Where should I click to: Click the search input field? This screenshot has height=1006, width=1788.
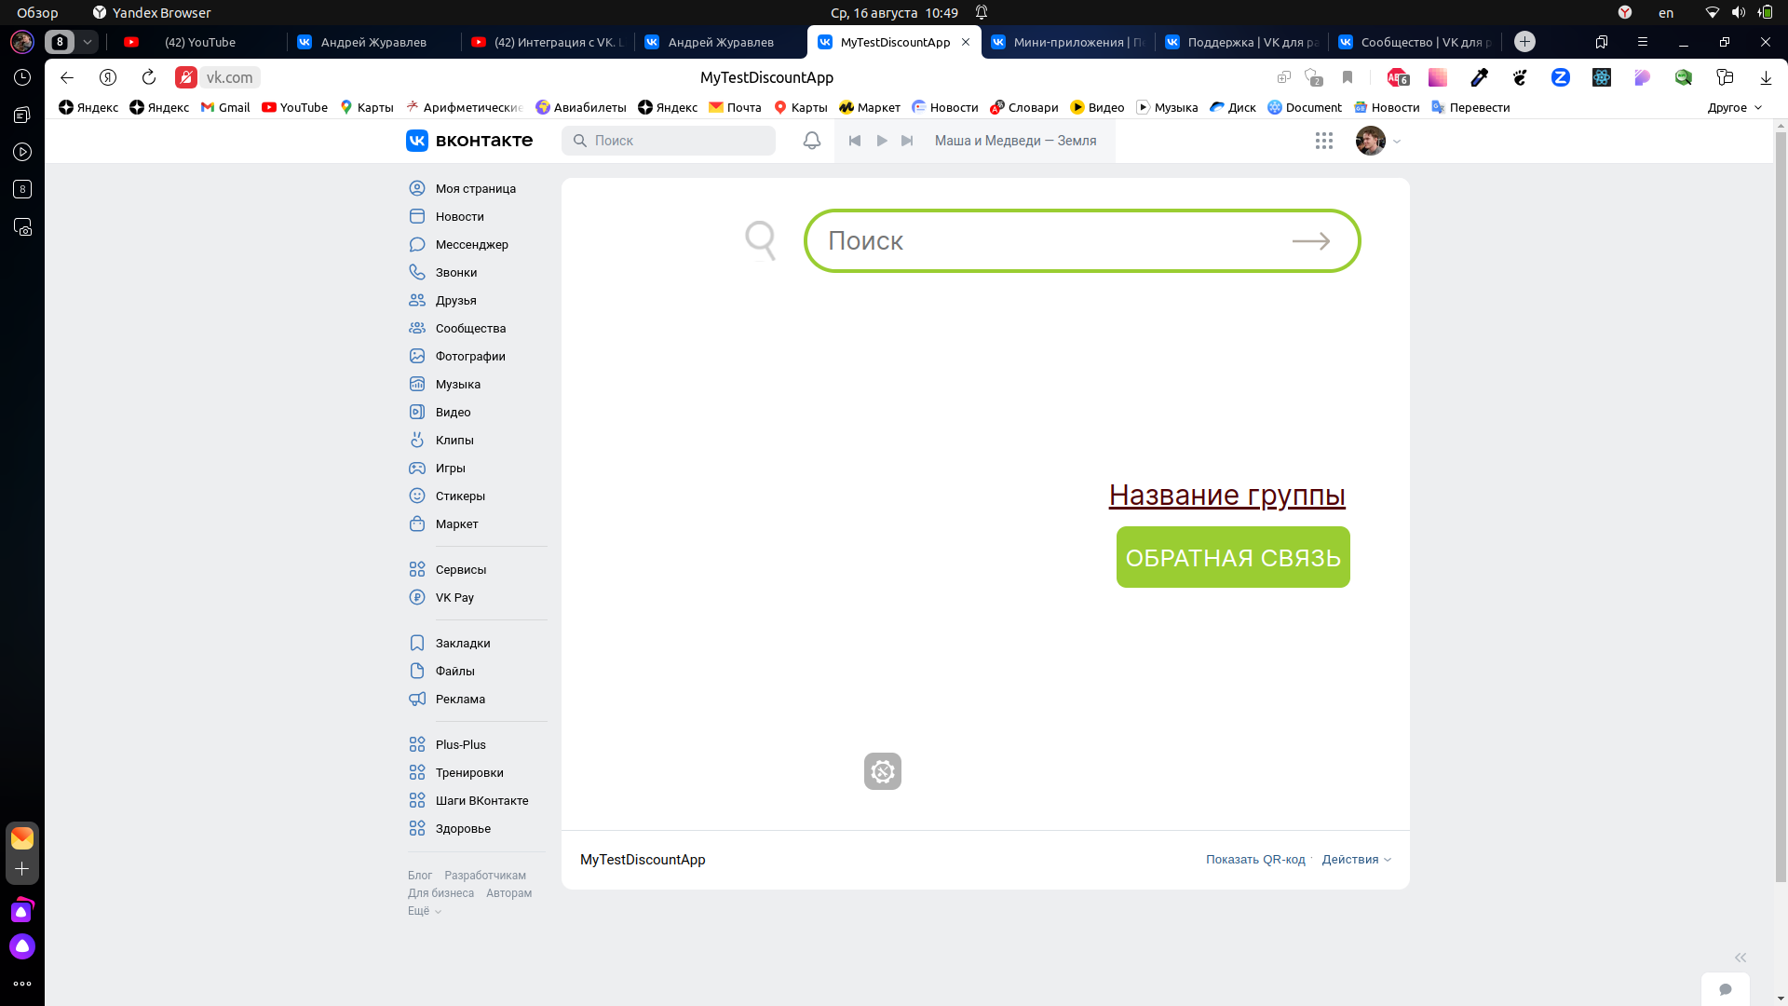click(1082, 239)
